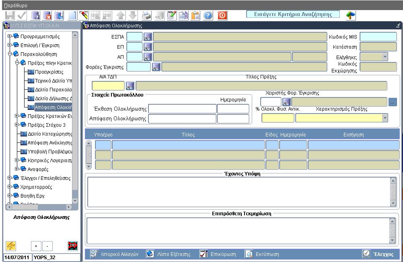Select Τεχνικό Δελτίο tree item

click(53, 81)
